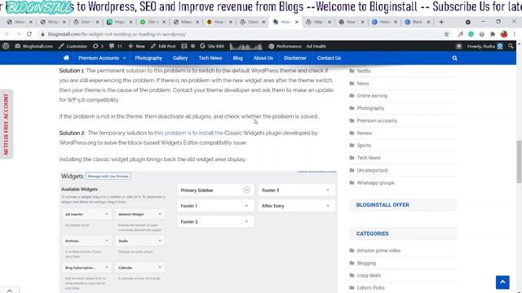Image resolution: width=522 pixels, height=293 pixels.
Task: Click the admin bar search magnifier
Action: coord(511,46)
